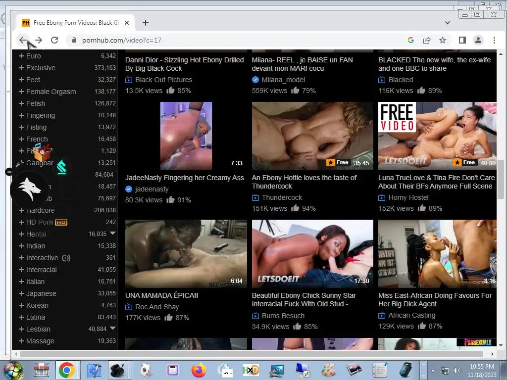Open the Roc And Shay channel link
This screenshot has width=507, height=380.
click(x=157, y=307)
